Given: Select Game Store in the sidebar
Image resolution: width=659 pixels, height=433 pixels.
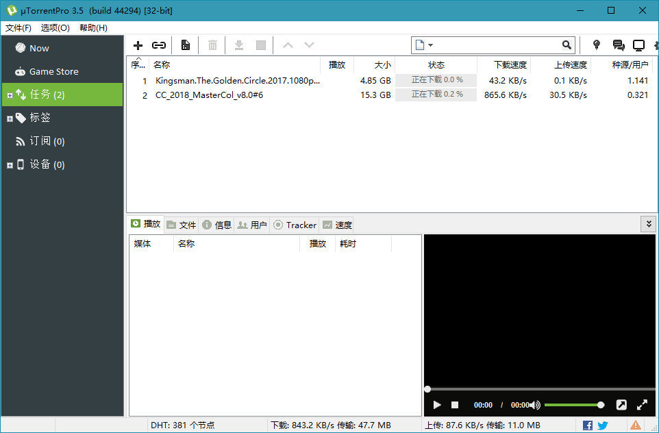Looking at the screenshot, I should [x=53, y=71].
